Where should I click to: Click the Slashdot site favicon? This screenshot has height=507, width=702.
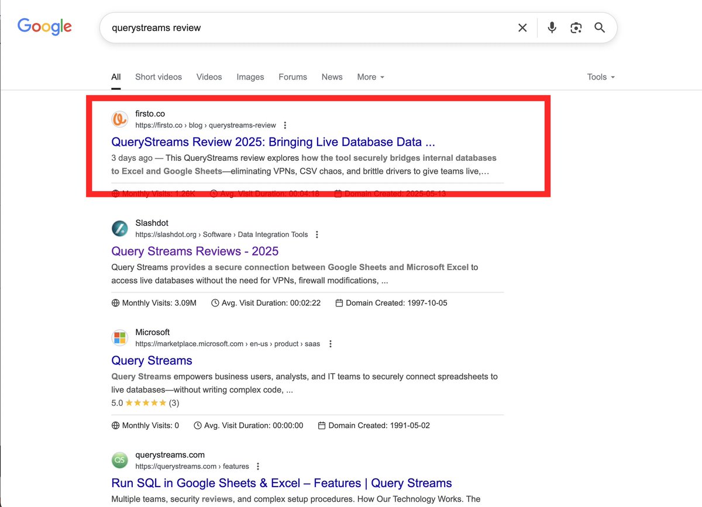tap(120, 229)
